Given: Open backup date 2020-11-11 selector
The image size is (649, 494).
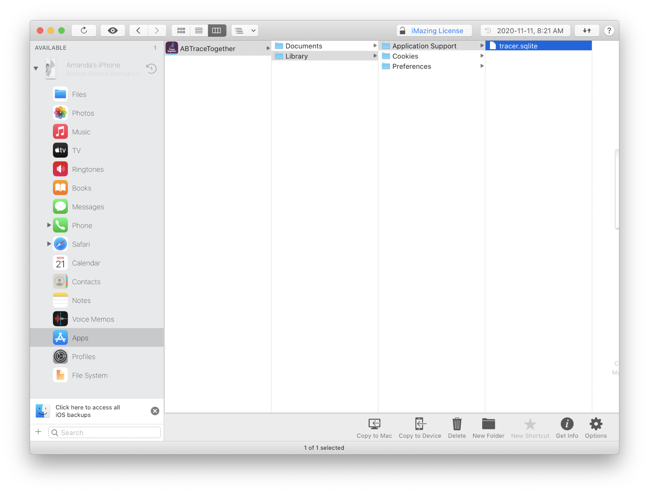Looking at the screenshot, I should click(525, 31).
